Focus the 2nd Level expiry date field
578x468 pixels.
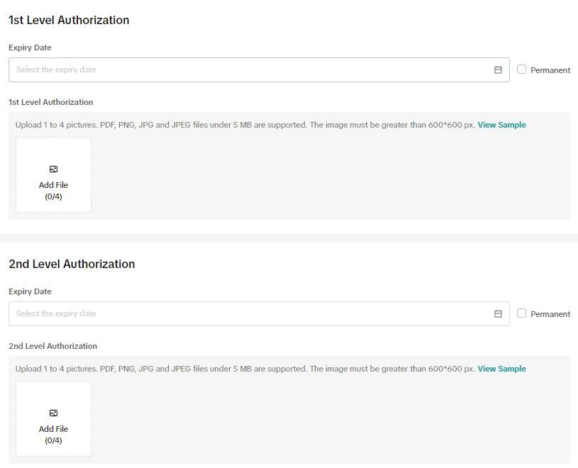click(x=248, y=314)
